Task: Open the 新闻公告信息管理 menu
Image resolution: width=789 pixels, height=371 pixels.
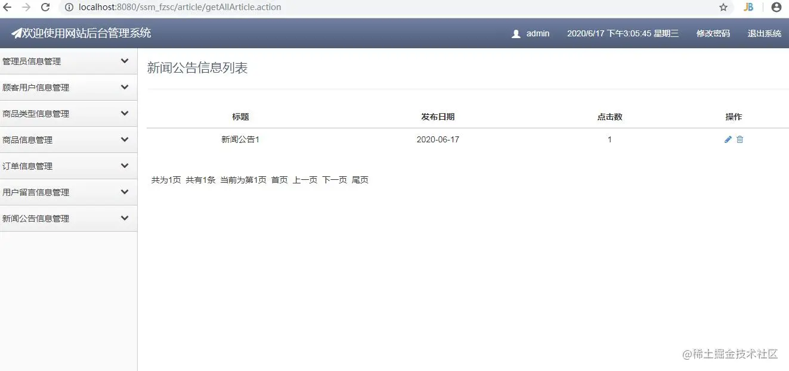Action: click(69, 219)
